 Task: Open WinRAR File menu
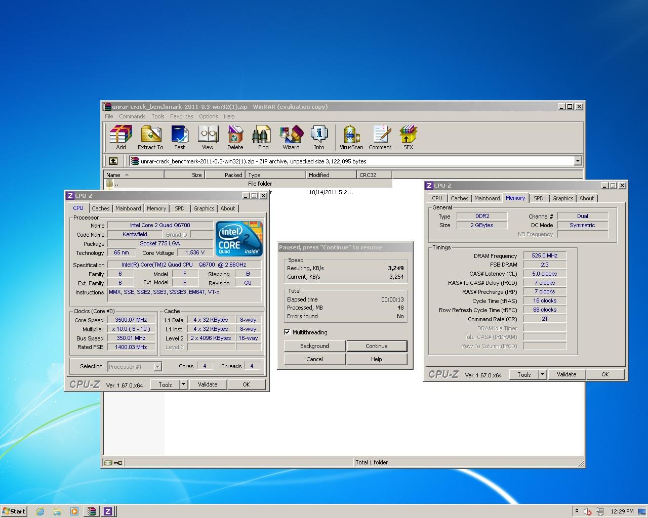pos(109,116)
